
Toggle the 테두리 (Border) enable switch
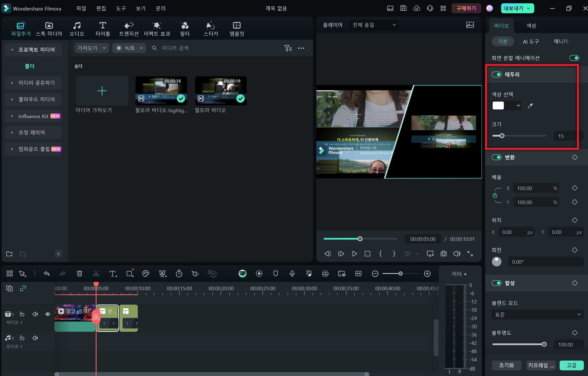497,74
